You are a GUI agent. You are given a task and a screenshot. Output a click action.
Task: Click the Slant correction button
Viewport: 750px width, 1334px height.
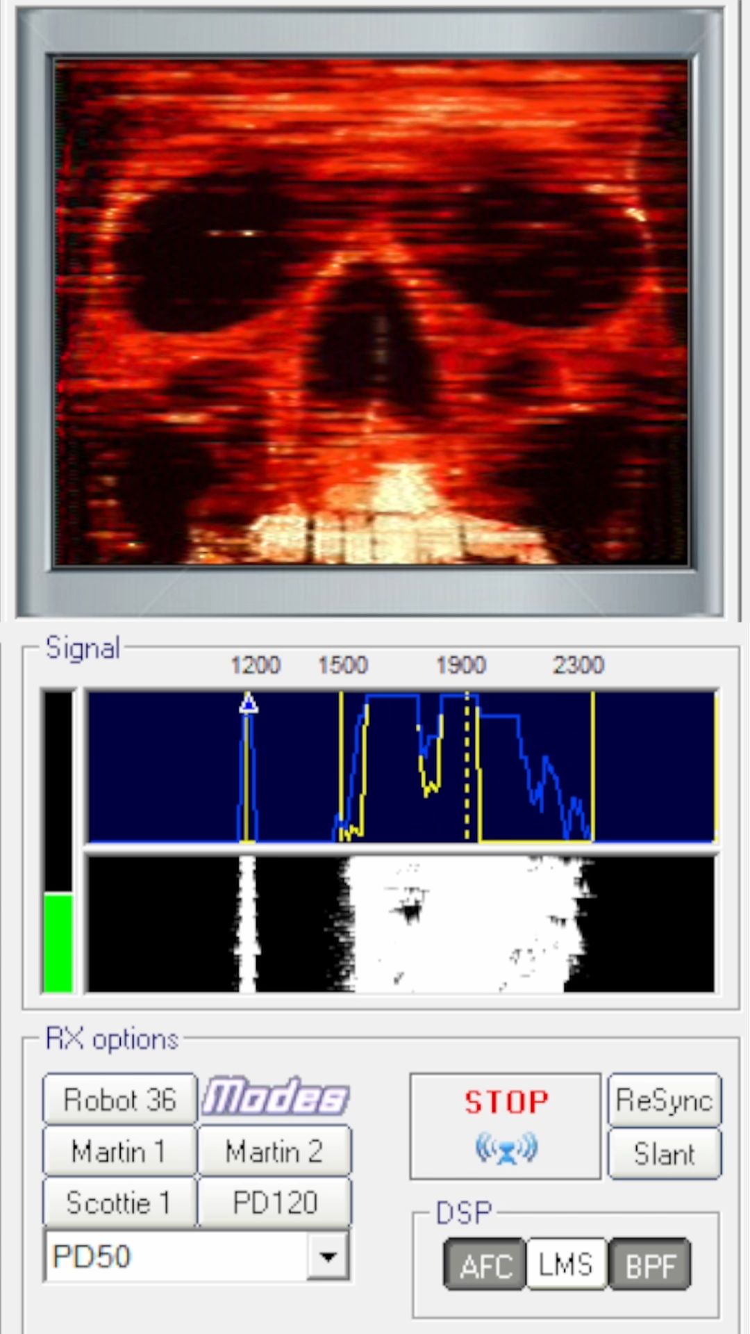click(x=665, y=1154)
